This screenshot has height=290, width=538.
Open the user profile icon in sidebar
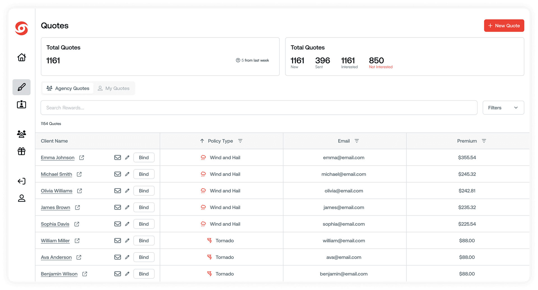(22, 198)
